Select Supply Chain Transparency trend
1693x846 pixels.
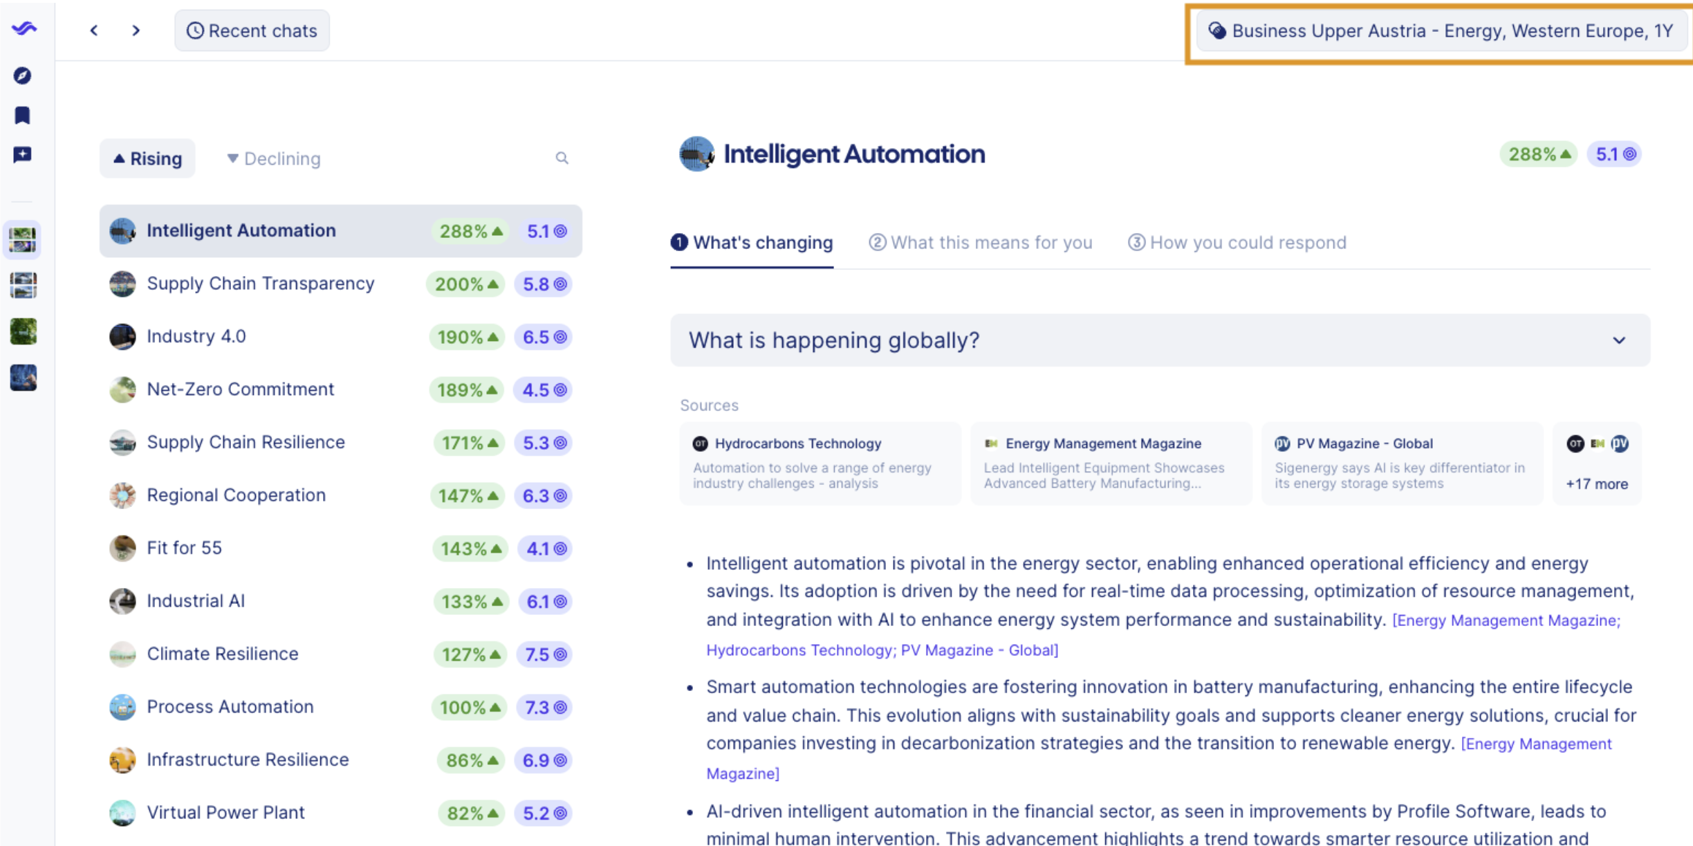pyautogui.click(x=261, y=284)
